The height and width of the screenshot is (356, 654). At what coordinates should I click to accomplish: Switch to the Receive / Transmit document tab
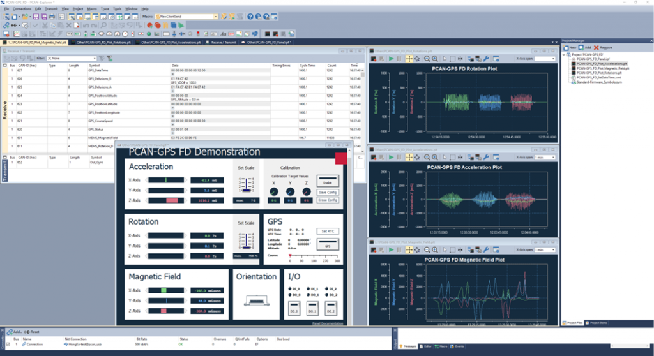(221, 43)
